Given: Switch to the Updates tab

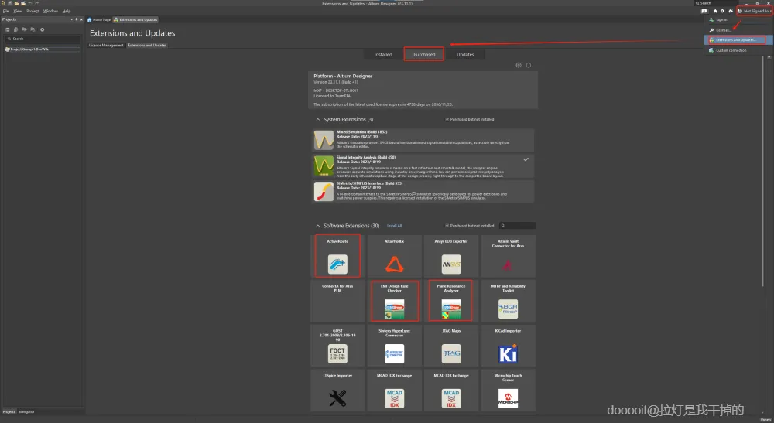Looking at the screenshot, I should coord(465,54).
